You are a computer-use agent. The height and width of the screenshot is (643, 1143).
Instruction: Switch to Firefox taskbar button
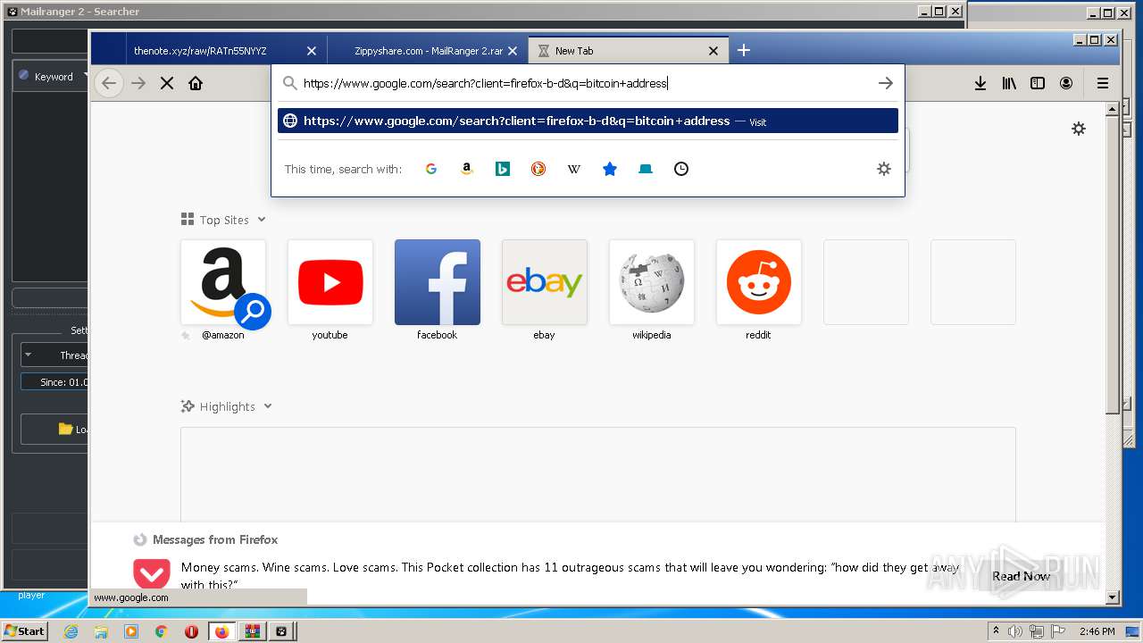[x=221, y=631]
